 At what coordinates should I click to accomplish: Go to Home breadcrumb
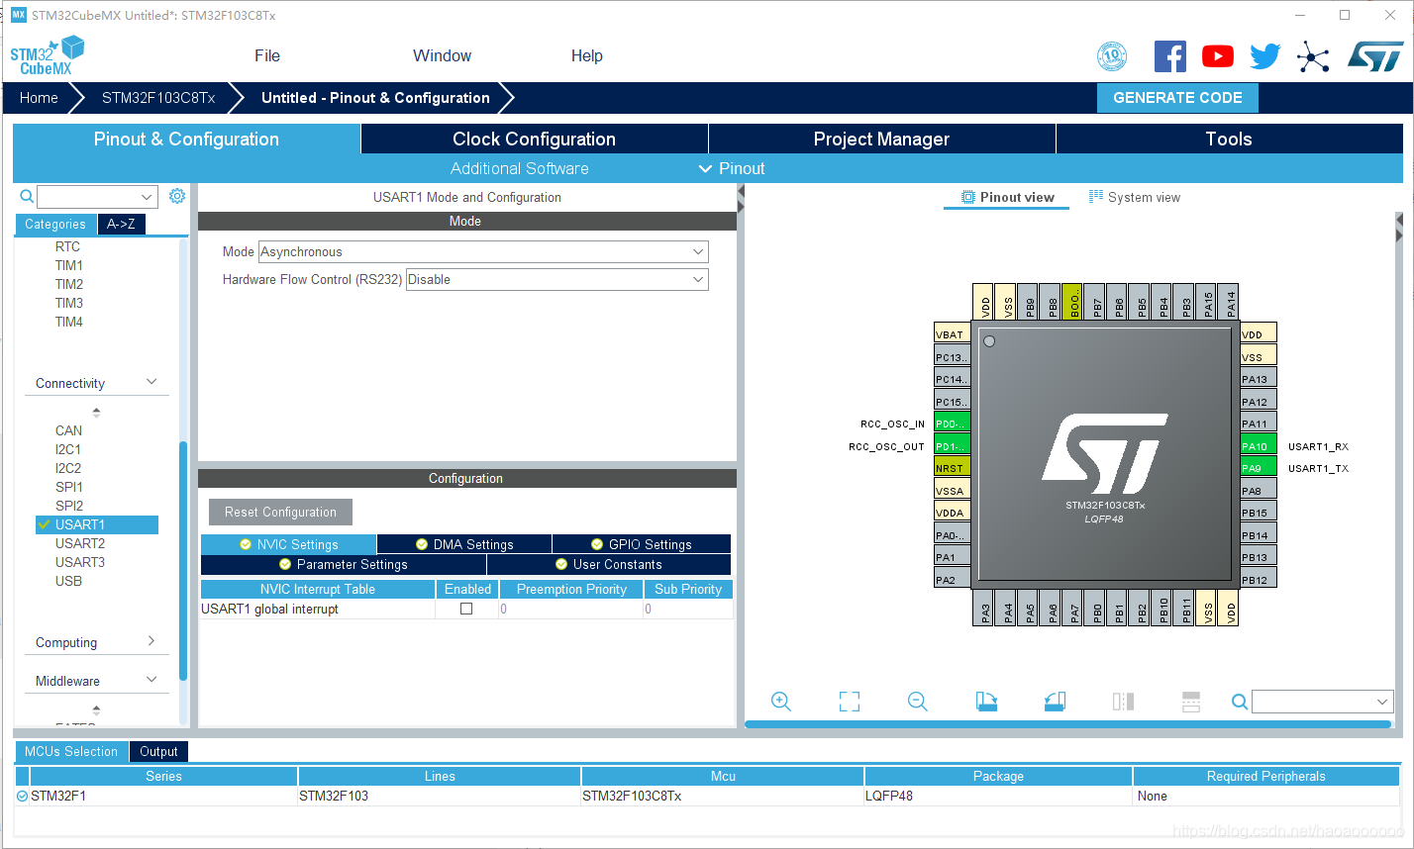tap(39, 98)
